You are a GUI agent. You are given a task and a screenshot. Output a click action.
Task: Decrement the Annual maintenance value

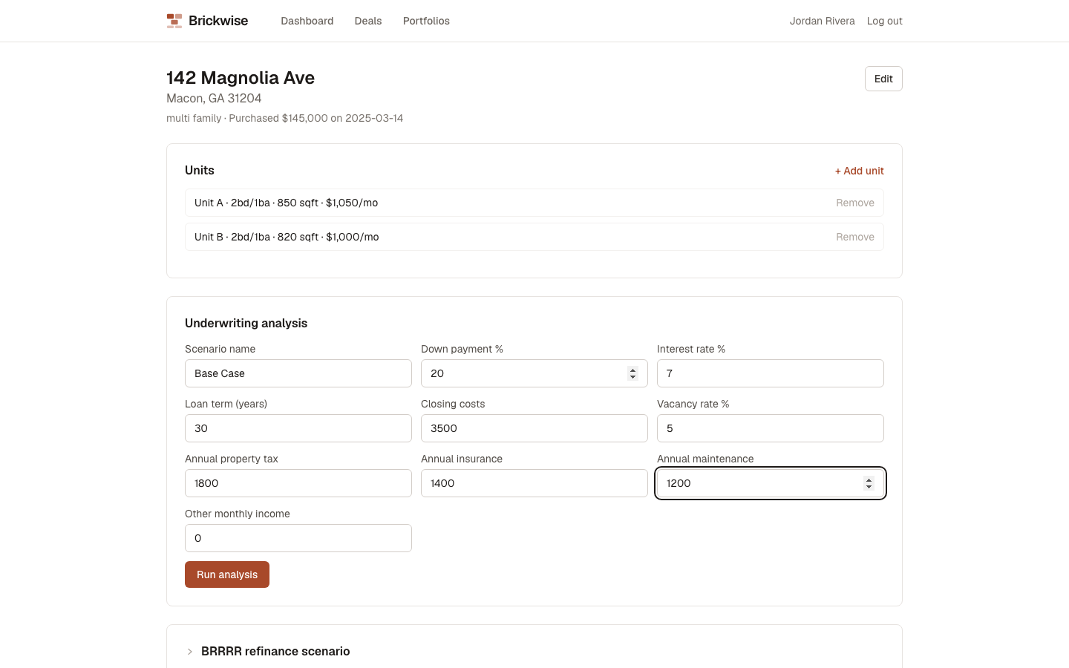point(869,487)
